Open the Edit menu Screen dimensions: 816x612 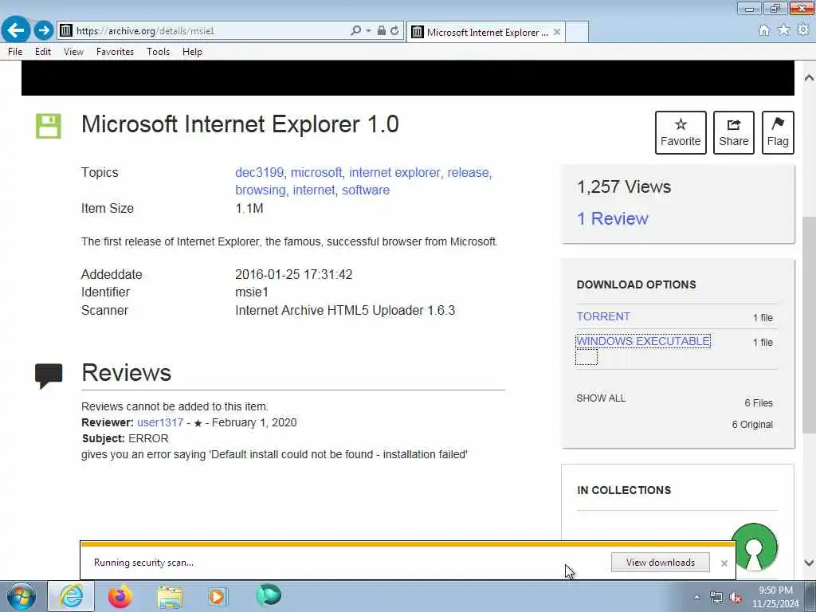[43, 52]
